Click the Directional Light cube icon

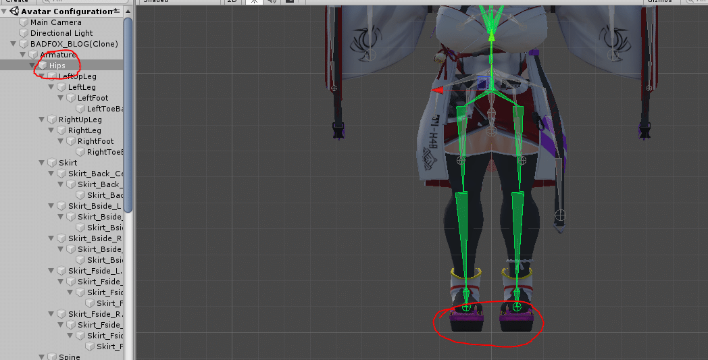click(24, 33)
